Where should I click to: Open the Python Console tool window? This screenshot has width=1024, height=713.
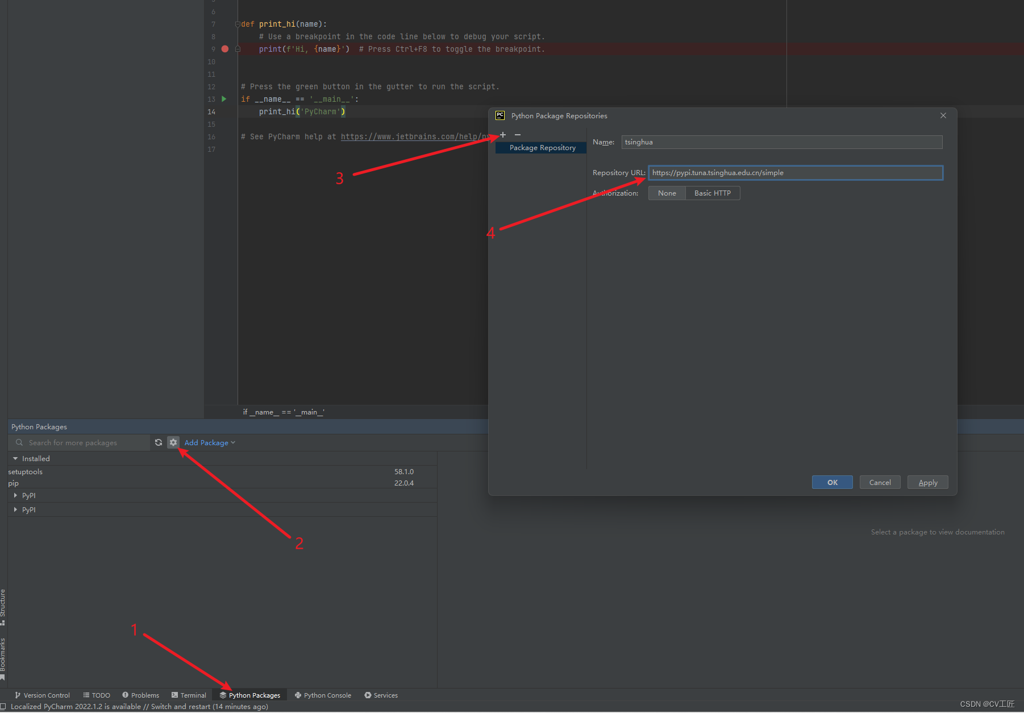pos(323,695)
